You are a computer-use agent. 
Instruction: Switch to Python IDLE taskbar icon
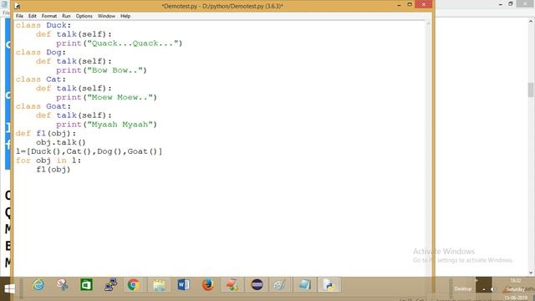pyautogui.click(x=329, y=285)
